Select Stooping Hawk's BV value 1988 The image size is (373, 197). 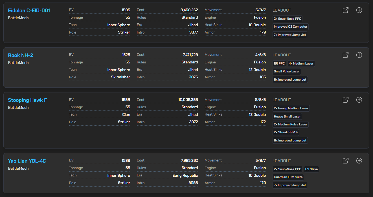pos(126,99)
